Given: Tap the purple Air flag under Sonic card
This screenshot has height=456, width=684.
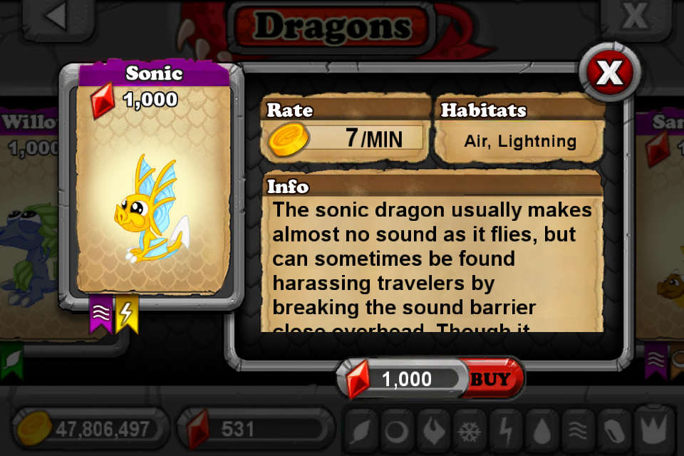Looking at the screenshot, I should coord(101,313).
